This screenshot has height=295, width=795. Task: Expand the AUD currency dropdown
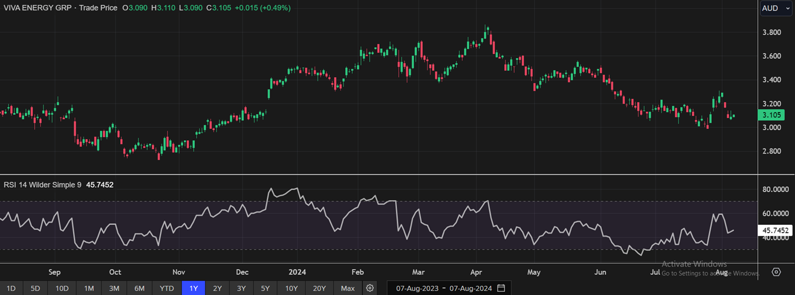(775, 8)
